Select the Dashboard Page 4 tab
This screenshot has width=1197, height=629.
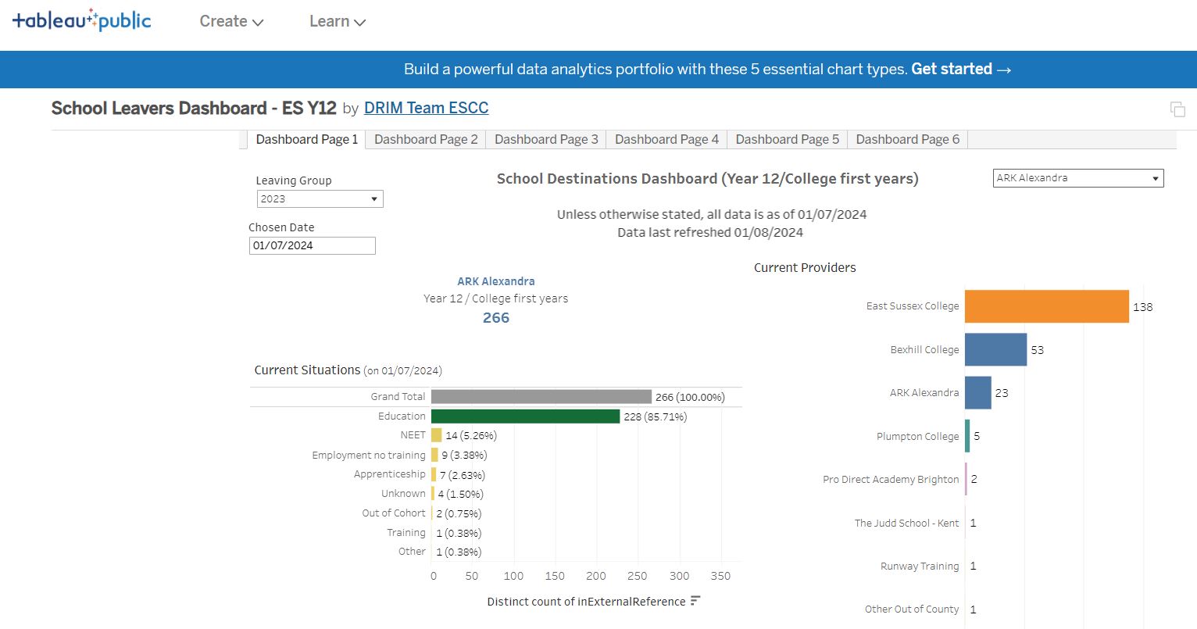tap(666, 139)
